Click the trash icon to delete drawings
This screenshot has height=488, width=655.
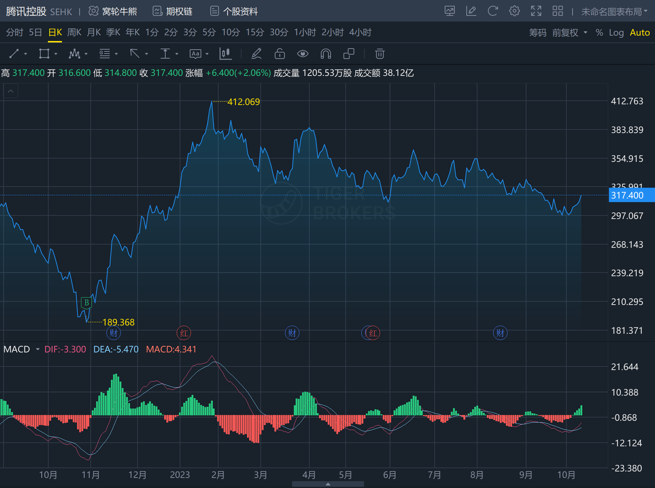[380, 54]
